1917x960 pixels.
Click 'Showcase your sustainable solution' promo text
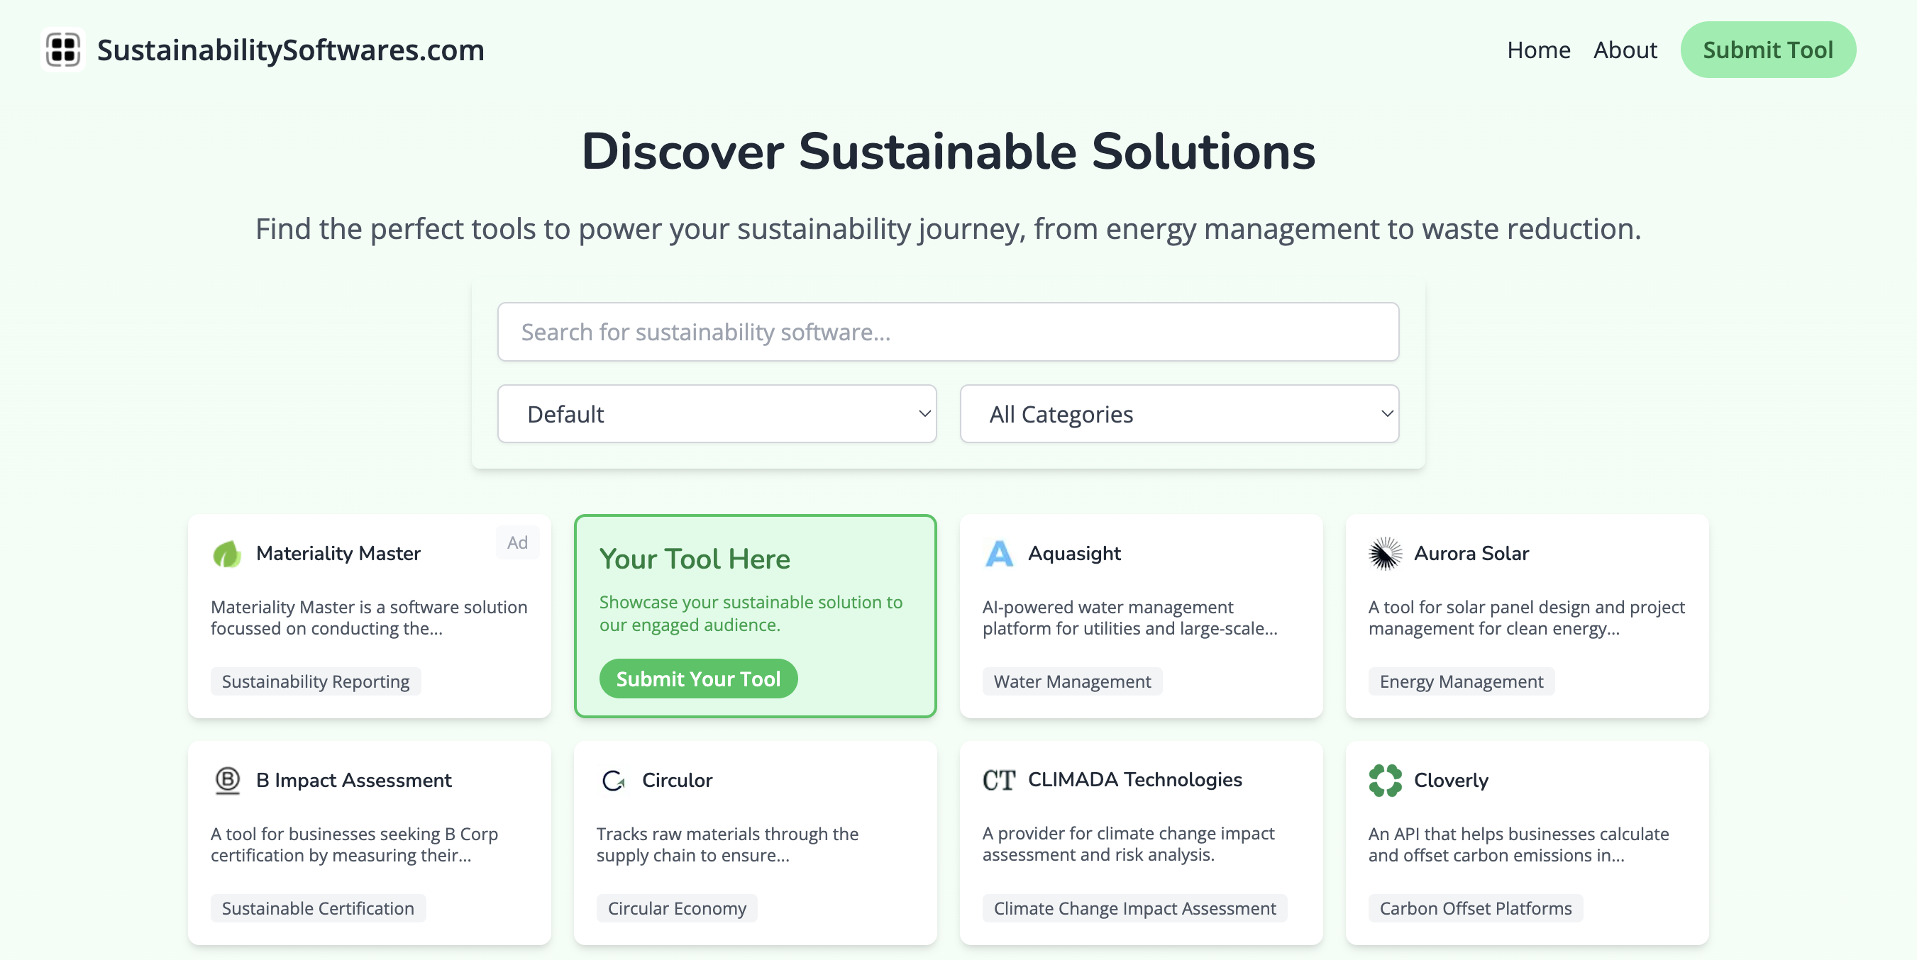coord(751,613)
